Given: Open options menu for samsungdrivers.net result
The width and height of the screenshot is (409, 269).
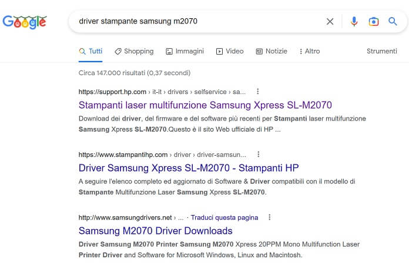Looking at the screenshot, I should point(270,217).
